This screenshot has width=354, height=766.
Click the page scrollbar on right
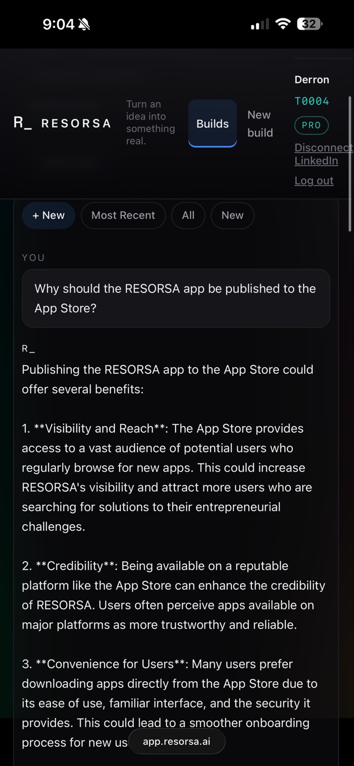[x=350, y=164]
